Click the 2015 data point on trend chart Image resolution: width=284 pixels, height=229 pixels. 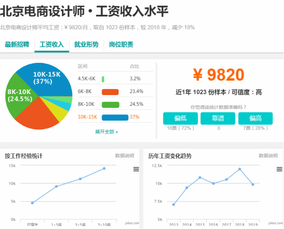click(200, 177)
